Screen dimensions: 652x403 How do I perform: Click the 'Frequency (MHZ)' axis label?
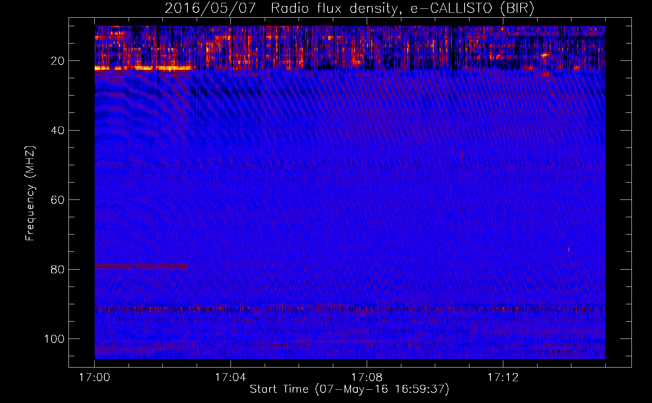pyautogui.click(x=30, y=193)
